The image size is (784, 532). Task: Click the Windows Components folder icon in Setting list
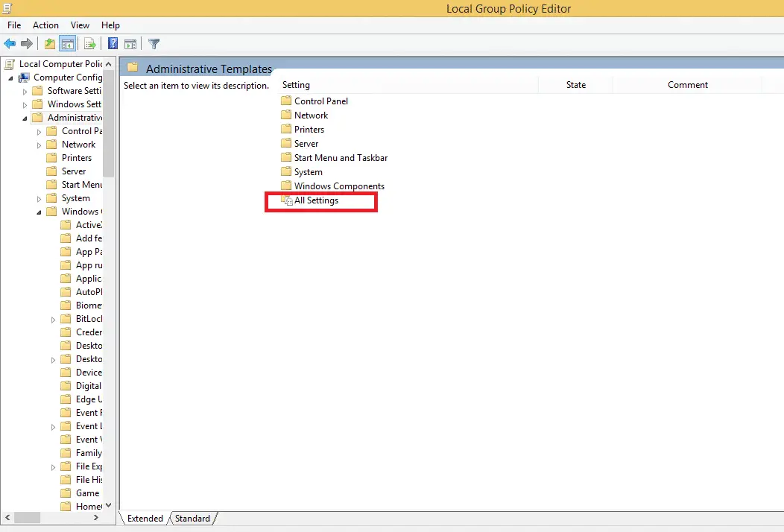pos(286,186)
